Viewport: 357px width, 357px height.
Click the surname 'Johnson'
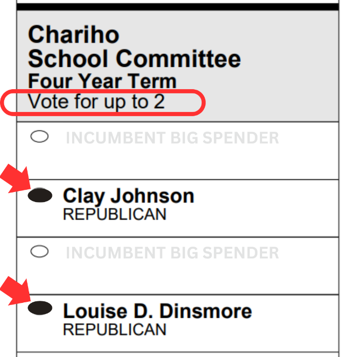tap(152, 196)
